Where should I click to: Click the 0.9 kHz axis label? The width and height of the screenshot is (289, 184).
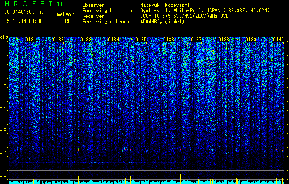[x=4, y=106]
